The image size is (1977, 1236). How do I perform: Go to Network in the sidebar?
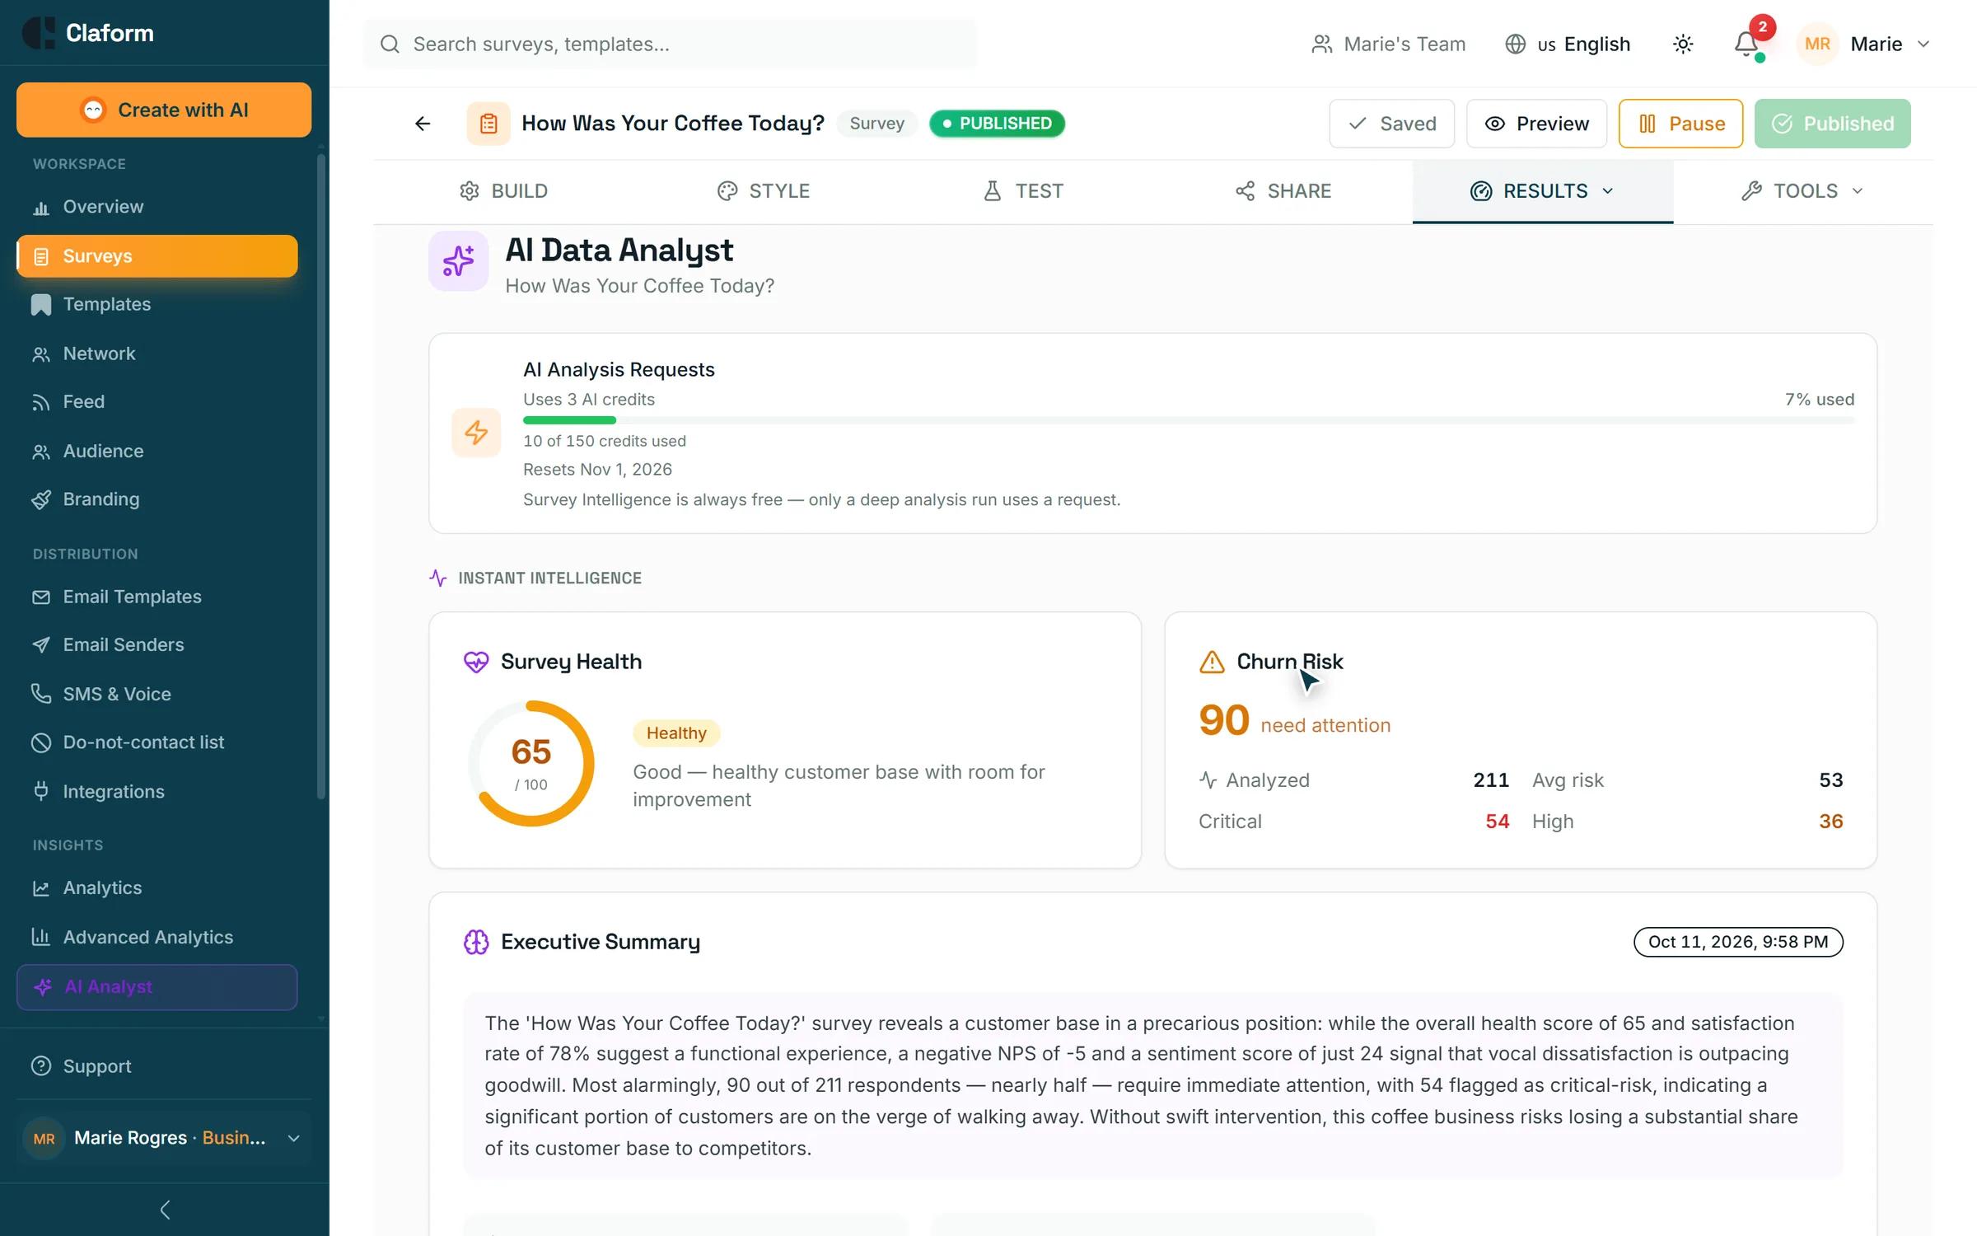pyautogui.click(x=157, y=353)
